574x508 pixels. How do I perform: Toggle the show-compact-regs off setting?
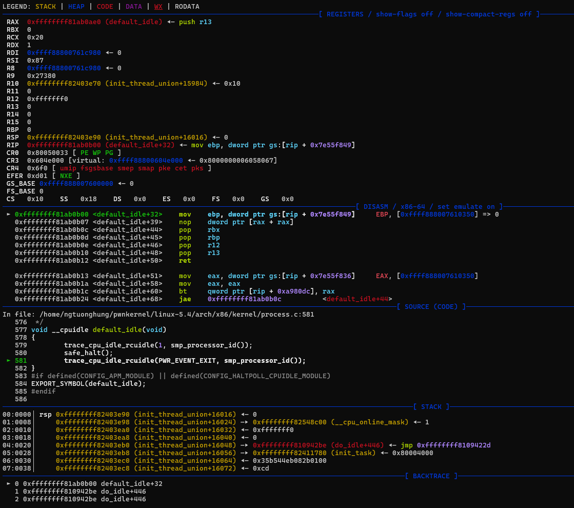pyautogui.click(x=489, y=14)
